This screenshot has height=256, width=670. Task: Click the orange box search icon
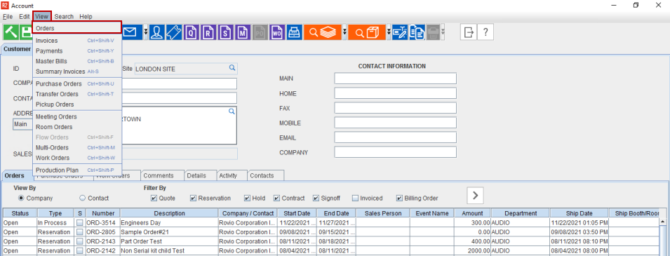click(x=367, y=32)
